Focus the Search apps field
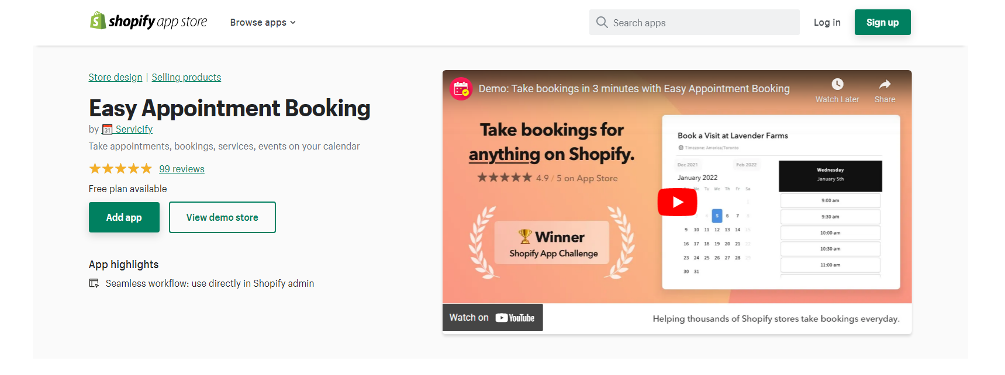Image resolution: width=1005 pixels, height=375 pixels. 694,22
